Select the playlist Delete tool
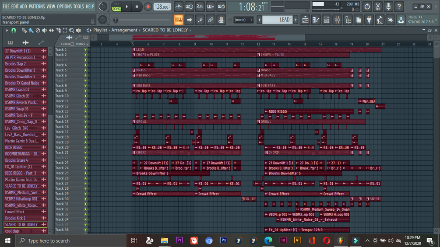Viewport: 440px width, 247px height. coord(38,30)
